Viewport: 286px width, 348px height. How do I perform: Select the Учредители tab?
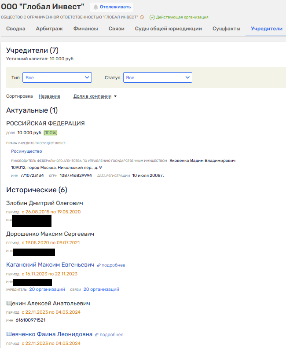click(267, 29)
